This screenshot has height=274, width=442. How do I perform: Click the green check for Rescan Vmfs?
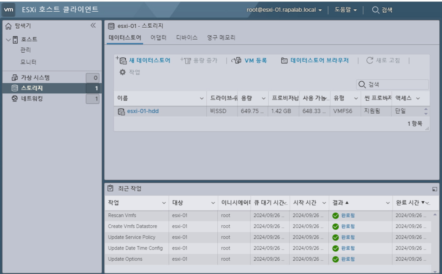[335, 216]
